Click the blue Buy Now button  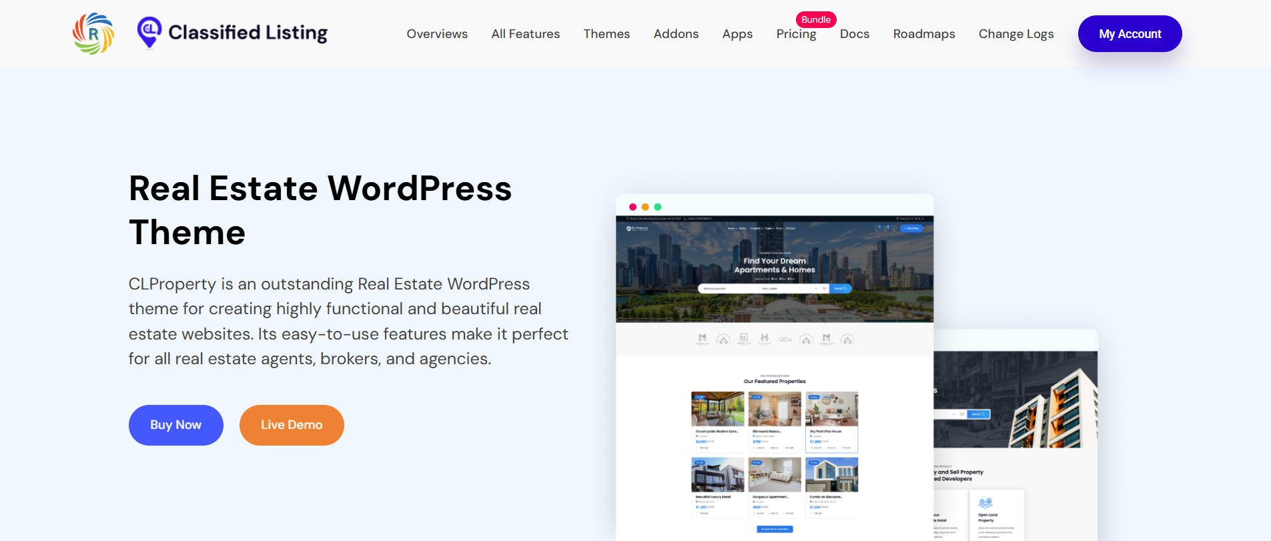click(176, 425)
